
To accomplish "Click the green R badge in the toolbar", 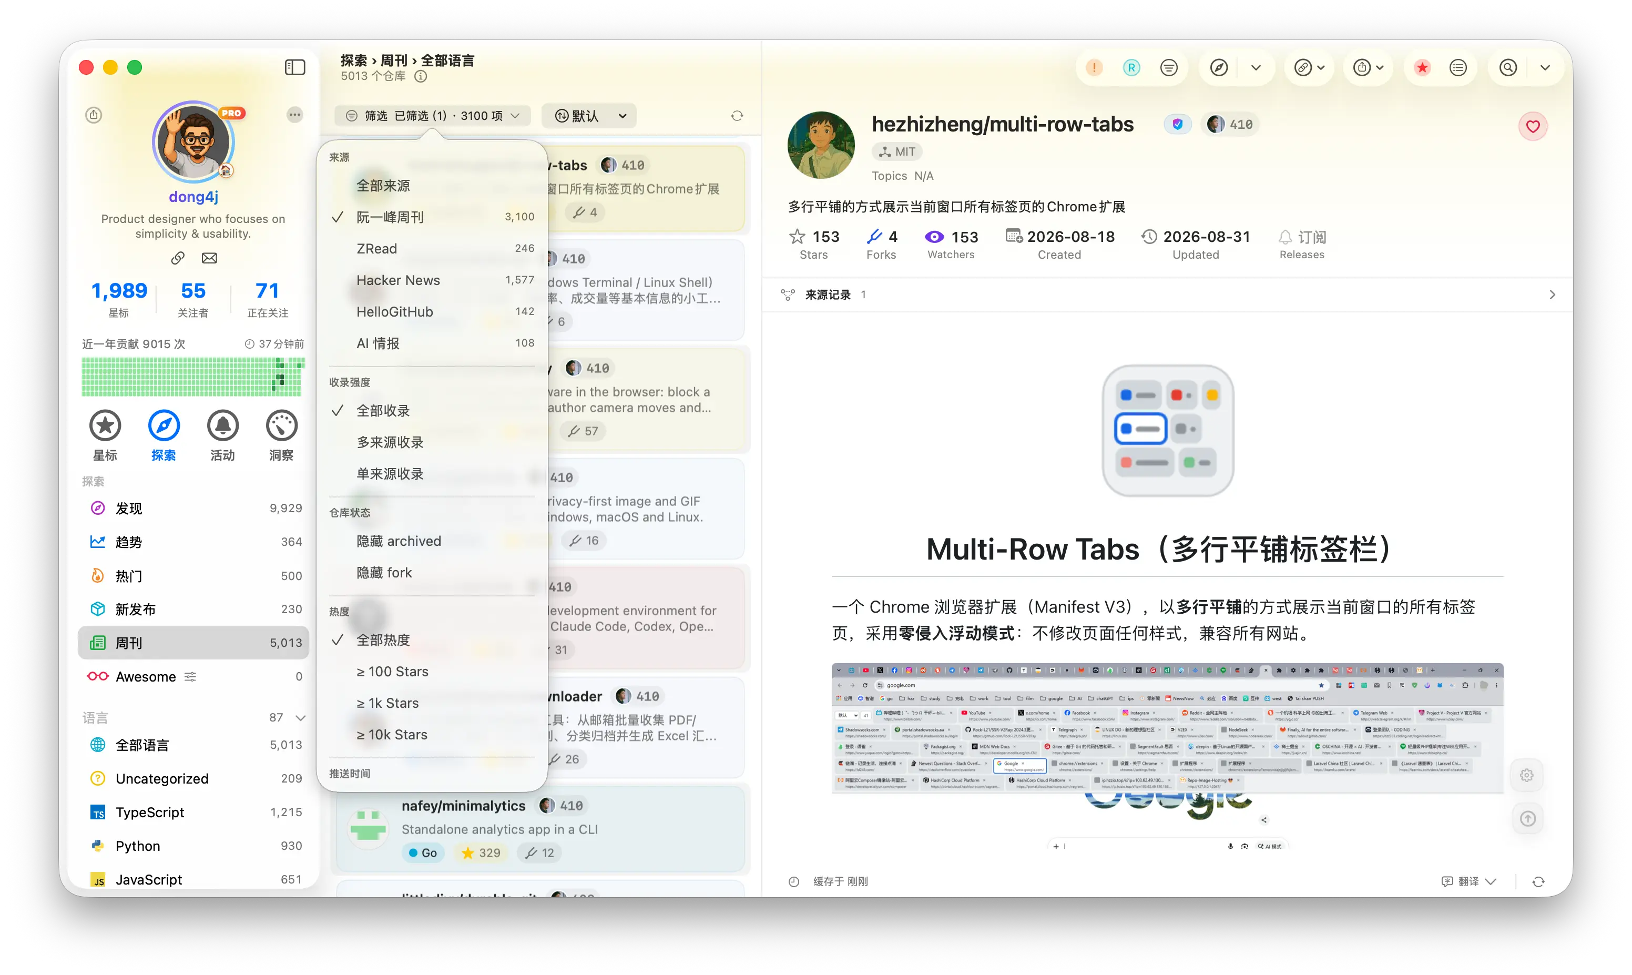I will pos(1131,67).
